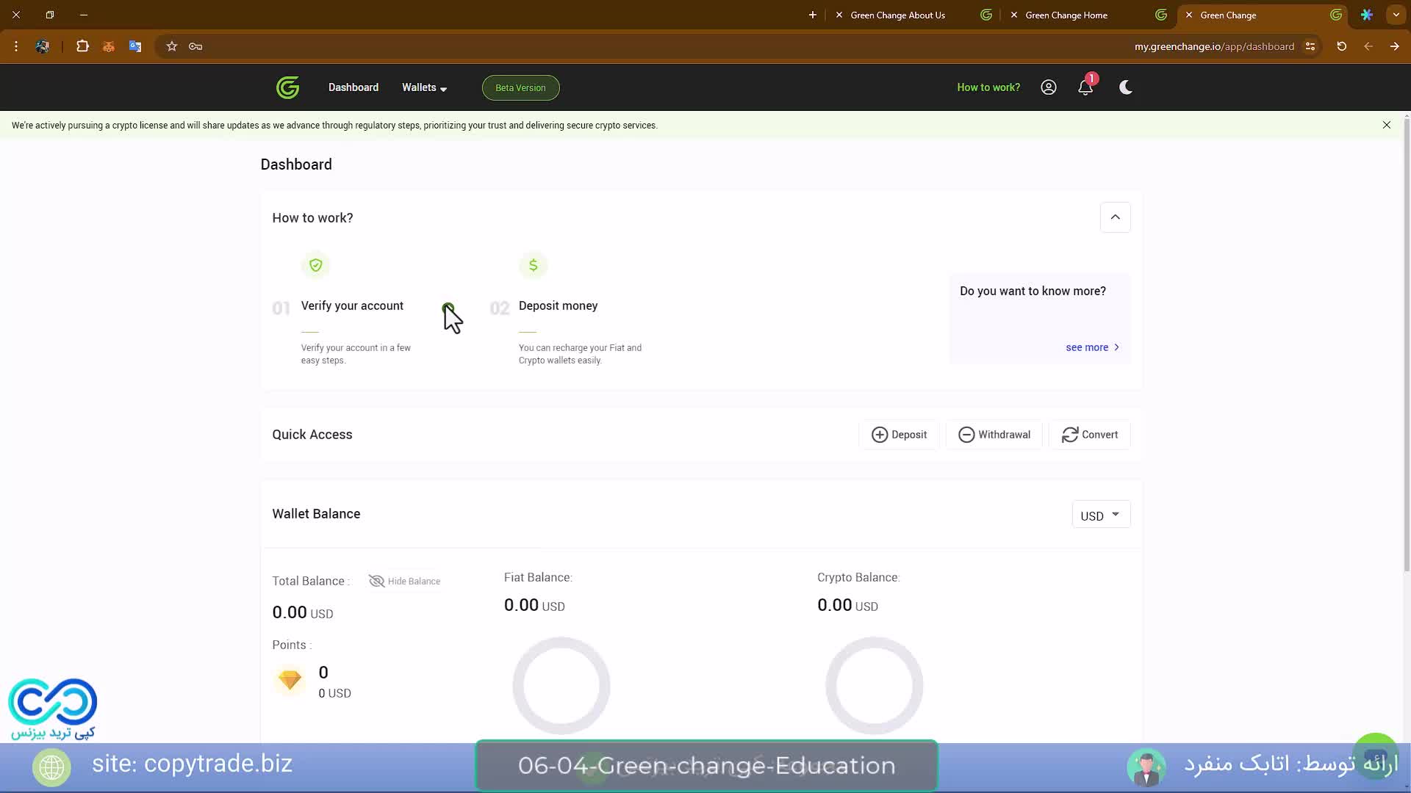Image resolution: width=1411 pixels, height=793 pixels.
Task: Click the Deposit plus-circle button
Action: [899, 435]
